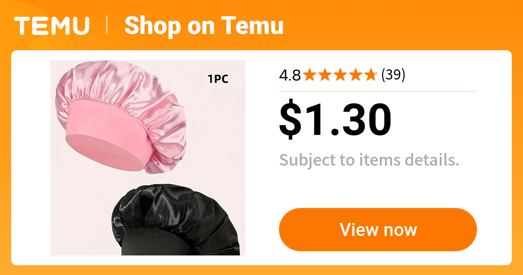Click the fourth orange rating star
Image resolution: width=523 pixels, height=275 pixels.
tap(355, 75)
